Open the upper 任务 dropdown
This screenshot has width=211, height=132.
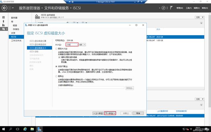199,17
